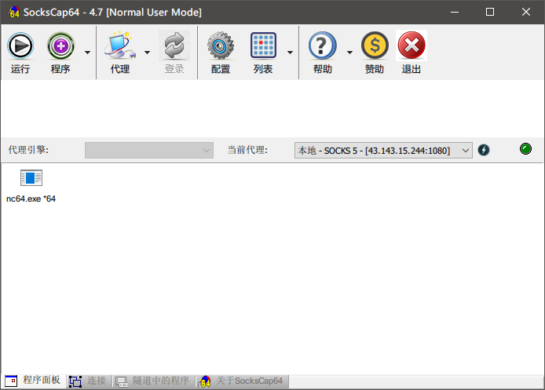Switch to the 连接 connections tab

(88, 381)
